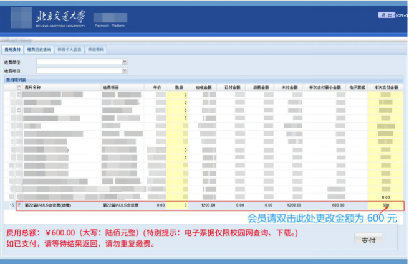Click the 费用总额 ¥600.00 total text
409x264 pixels.
tap(41, 232)
